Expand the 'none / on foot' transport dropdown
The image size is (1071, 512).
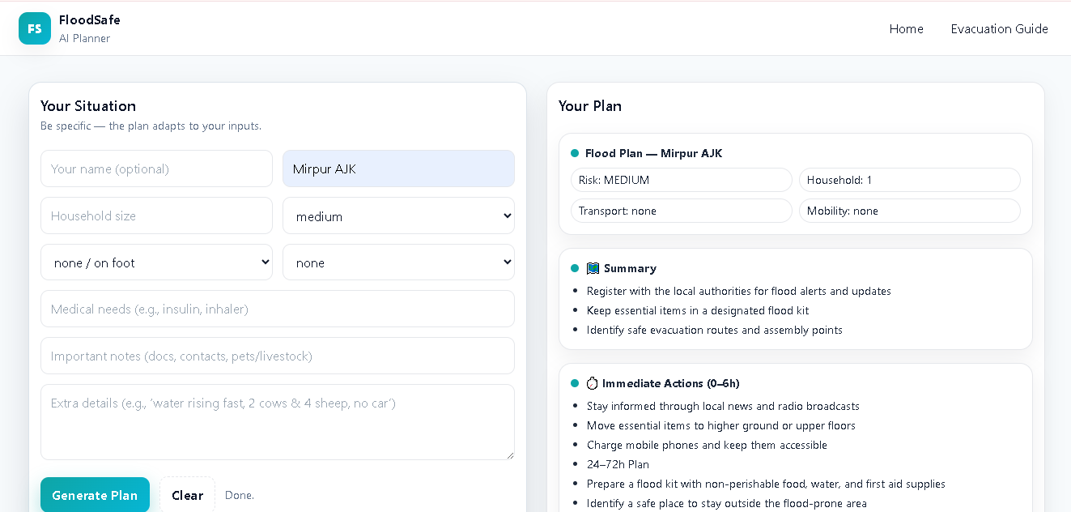point(156,262)
